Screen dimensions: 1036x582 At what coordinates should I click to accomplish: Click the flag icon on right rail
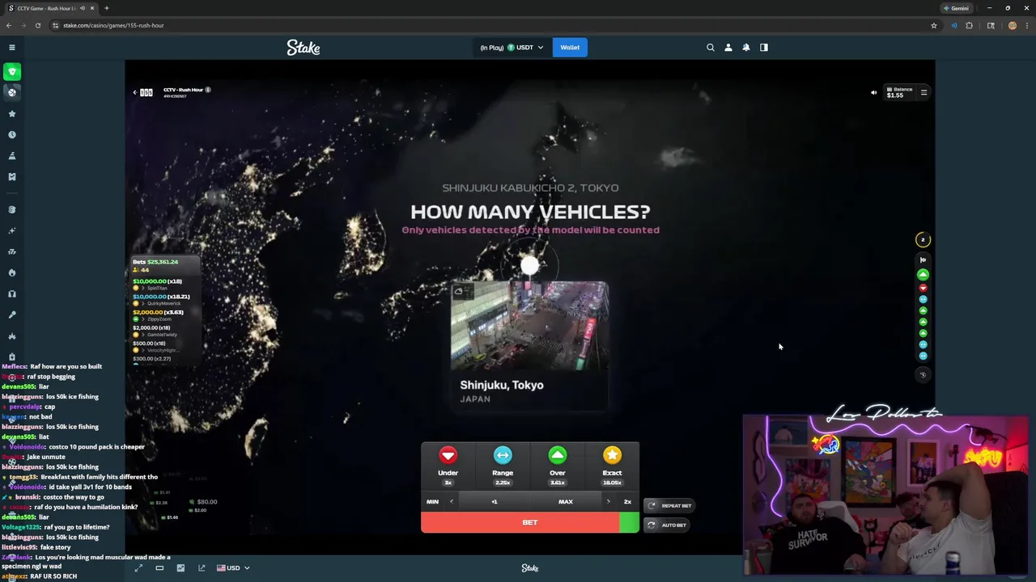pos(923,260)
